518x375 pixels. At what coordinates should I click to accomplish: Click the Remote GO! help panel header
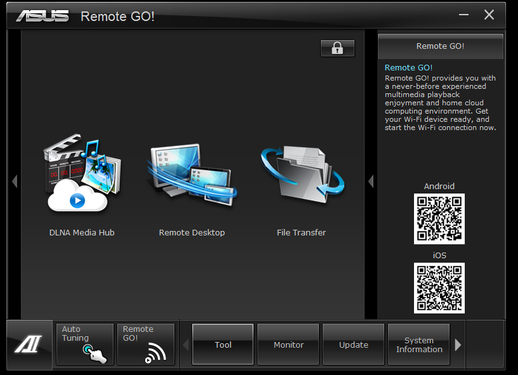click(x=440, y=46)
